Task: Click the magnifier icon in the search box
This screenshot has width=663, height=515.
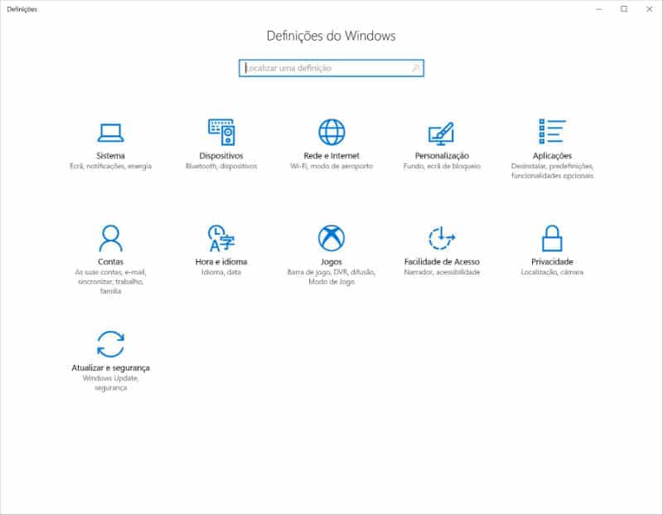Action: 416,68
